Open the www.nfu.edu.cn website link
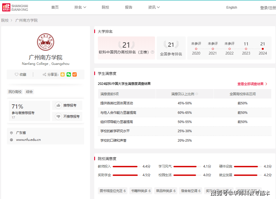Viewport: 276px width, 199px height. (28, 140)
